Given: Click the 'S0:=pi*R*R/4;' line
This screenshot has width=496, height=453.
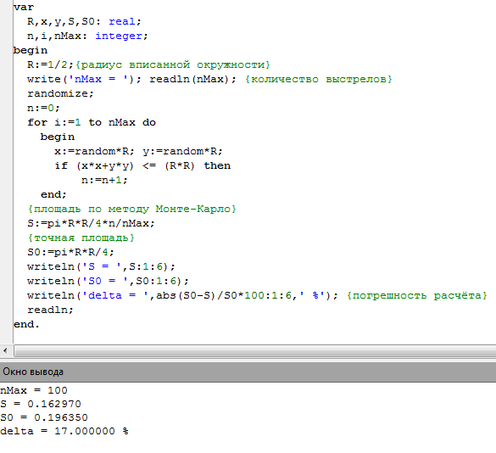Looking at the screenshot, I should pos(70,252).
